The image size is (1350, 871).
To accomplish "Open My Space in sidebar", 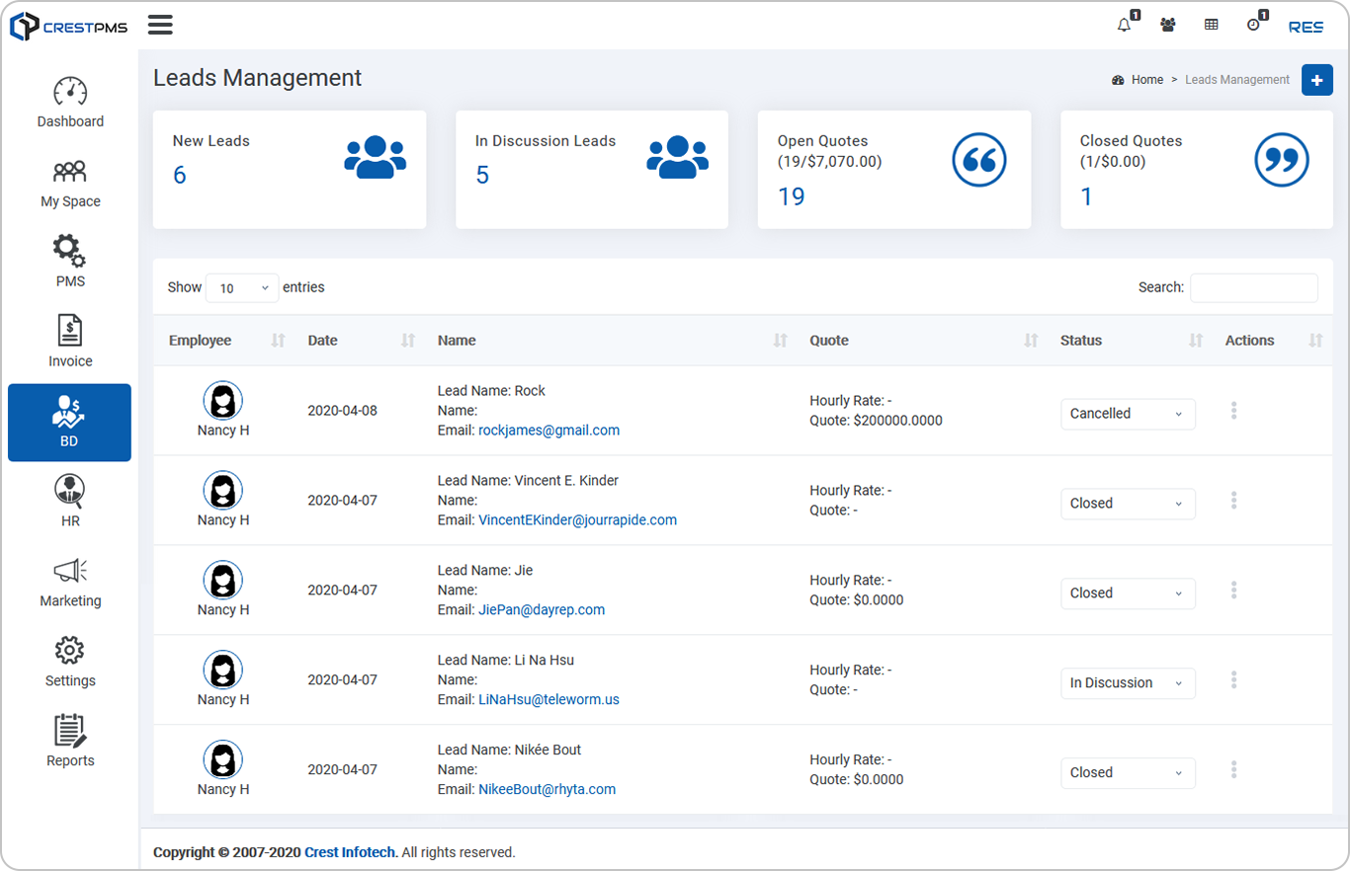I will [70, 183].
